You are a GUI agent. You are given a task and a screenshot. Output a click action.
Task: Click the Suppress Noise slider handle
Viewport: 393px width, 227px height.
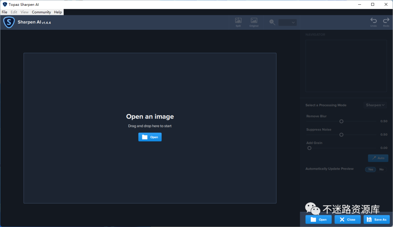pyautogui.click(x=341, y=135)
